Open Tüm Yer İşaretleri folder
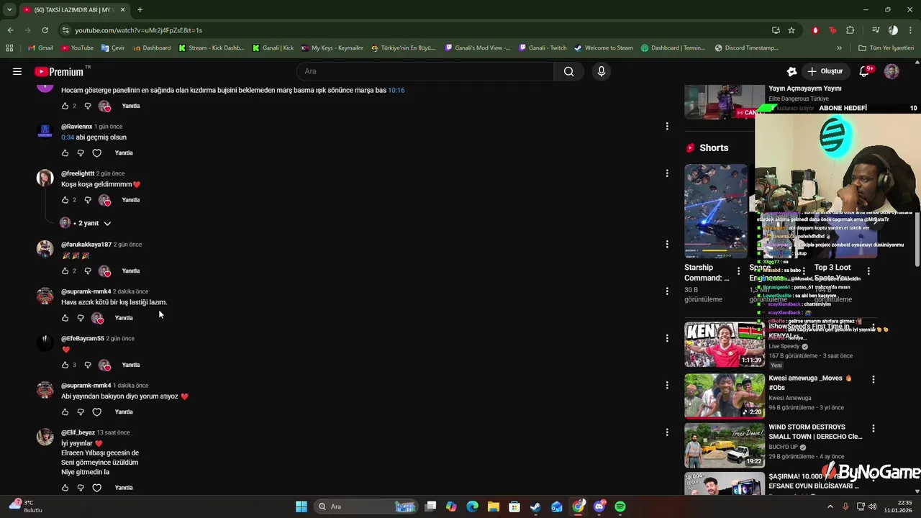The width and height of the screenshot is (921, 518). tap(886, 48)
